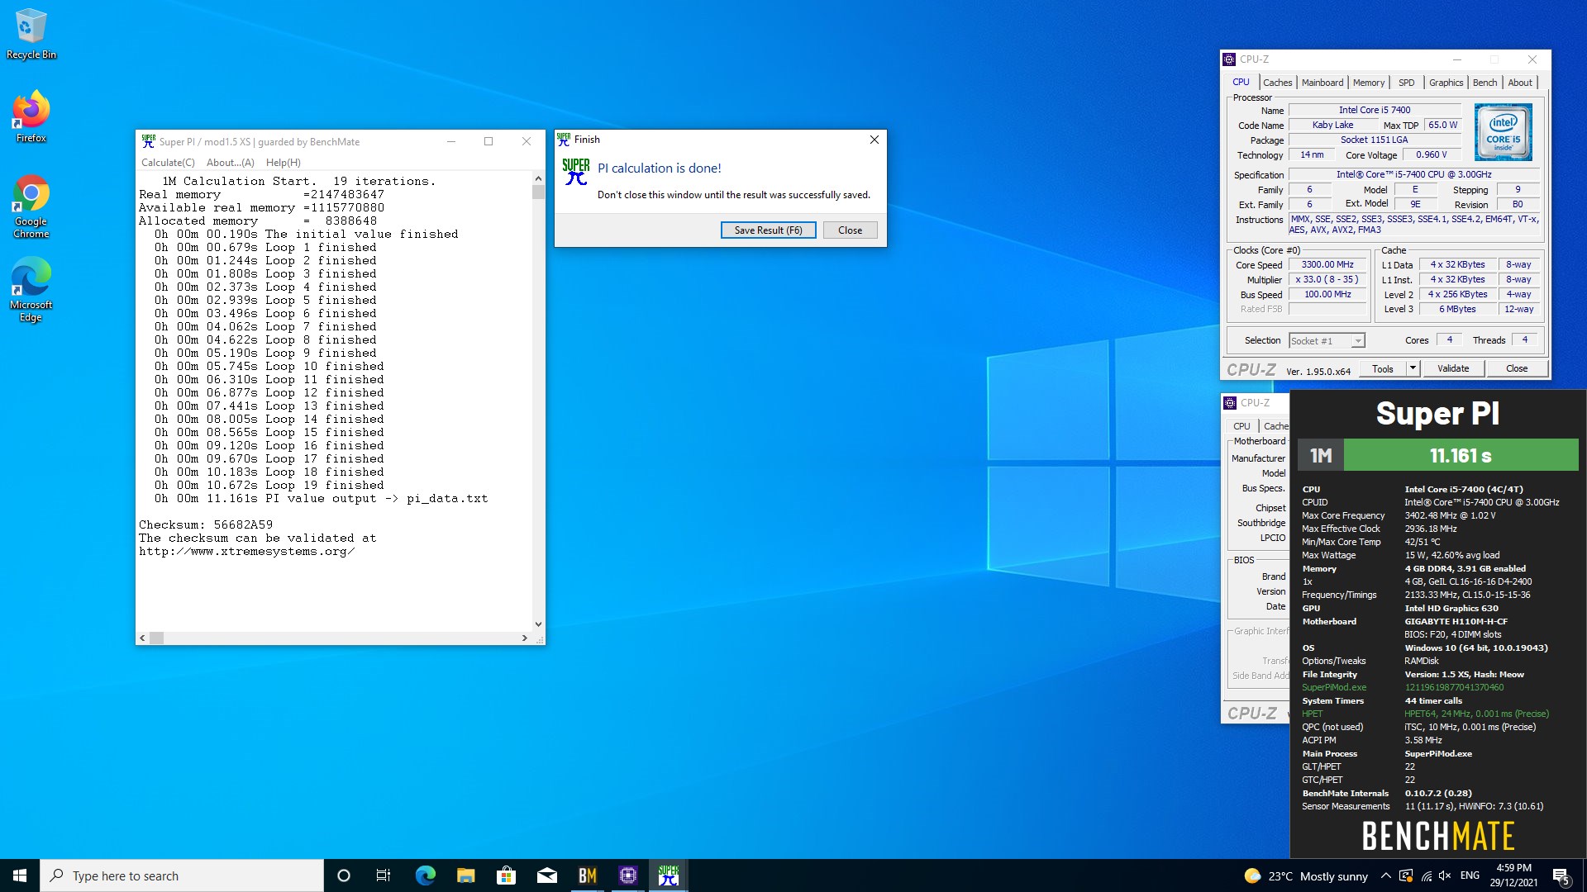Image resolution: width=1587 pixels, height=892 pixels.
Task: Switch to Bench tab in CPU-Z
Action: tap(1485, 83)
